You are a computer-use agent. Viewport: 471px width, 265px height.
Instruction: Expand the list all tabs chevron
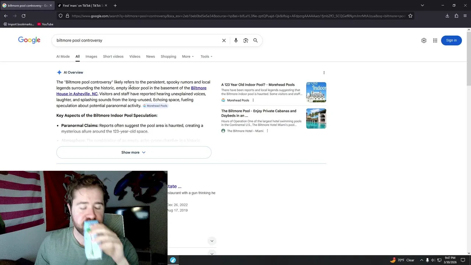[422, 6]
